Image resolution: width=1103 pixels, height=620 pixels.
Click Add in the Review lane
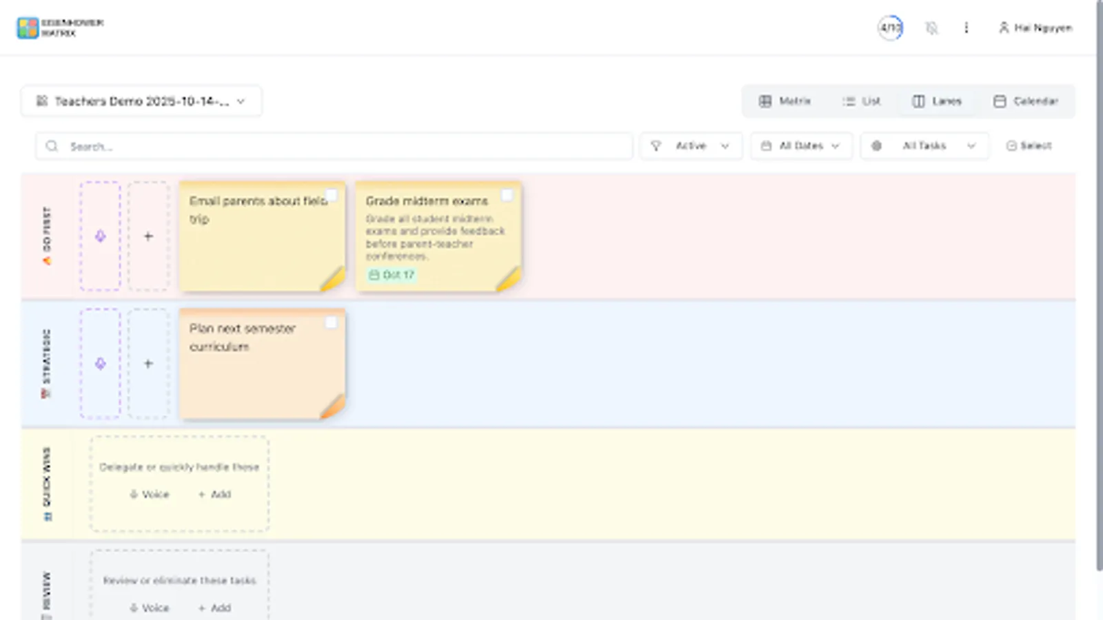213,608
